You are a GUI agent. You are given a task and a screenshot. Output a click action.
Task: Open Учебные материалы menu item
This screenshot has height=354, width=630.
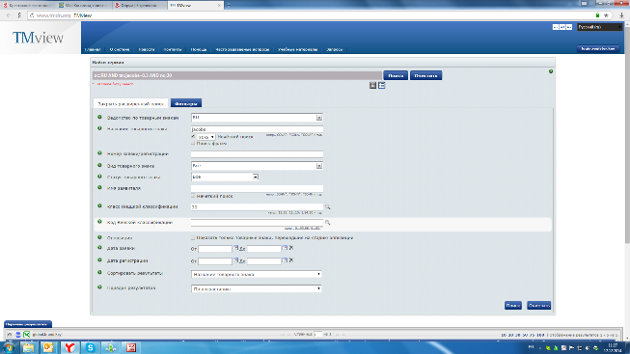coord(298,49)
